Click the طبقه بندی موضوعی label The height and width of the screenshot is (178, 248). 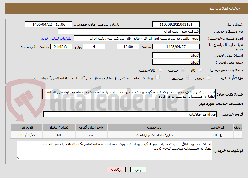[x=226, y=70]
